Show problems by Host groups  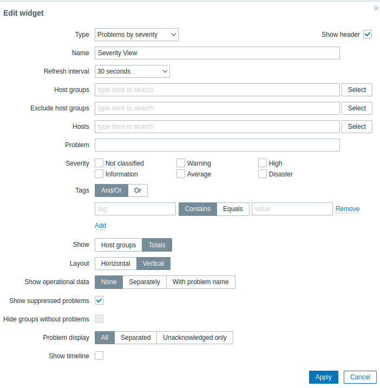[119, 245]
